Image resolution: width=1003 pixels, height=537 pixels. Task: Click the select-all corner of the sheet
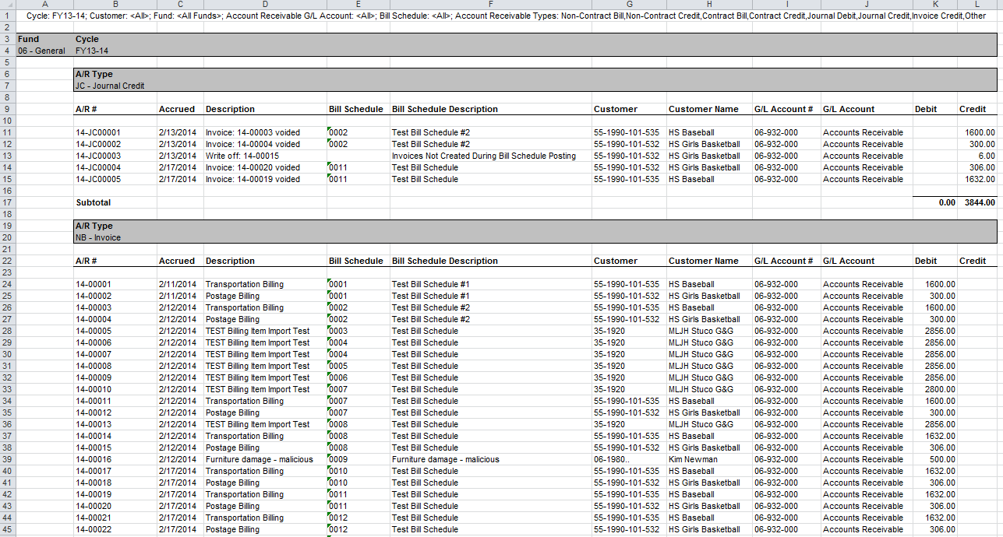8,5
